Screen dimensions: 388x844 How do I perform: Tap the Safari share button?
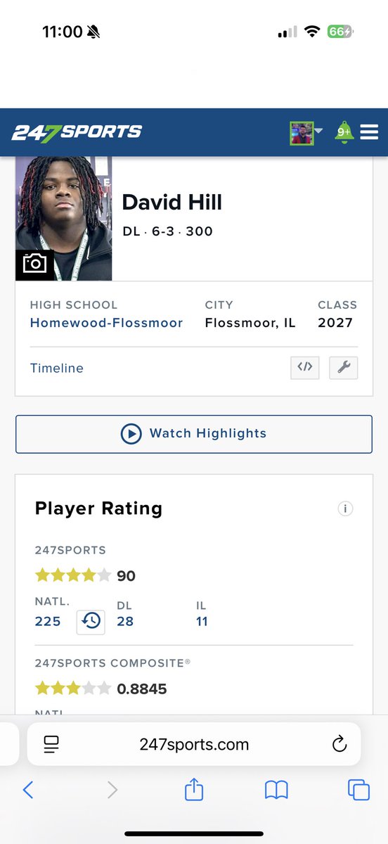(x=194, y=790)
